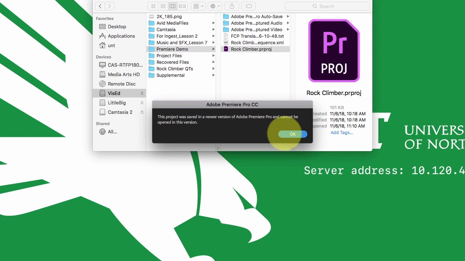Click the Share toolbar button
Viewport: 465px width, 261px height.
(x=232, y=6)
